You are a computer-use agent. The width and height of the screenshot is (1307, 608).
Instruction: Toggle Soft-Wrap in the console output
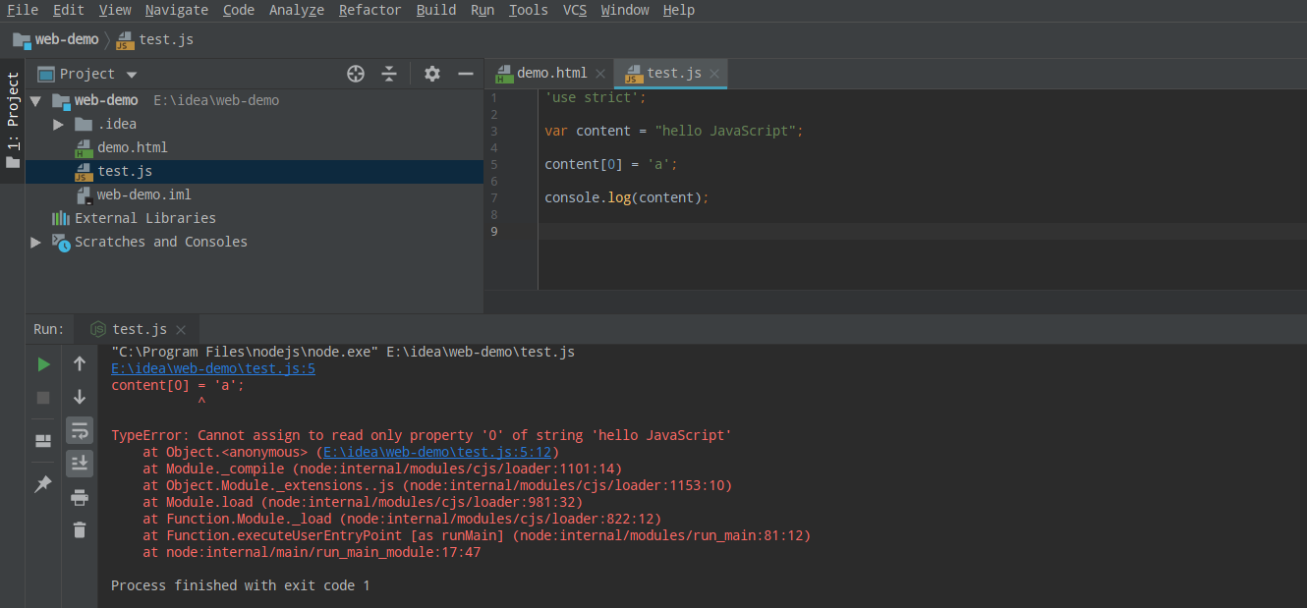80,430
